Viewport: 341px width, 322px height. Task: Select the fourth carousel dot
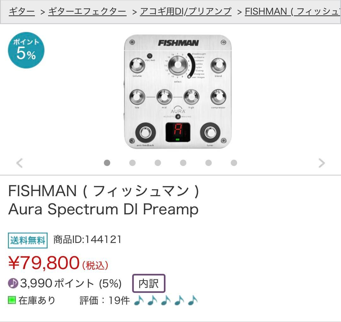coord(182,163)
